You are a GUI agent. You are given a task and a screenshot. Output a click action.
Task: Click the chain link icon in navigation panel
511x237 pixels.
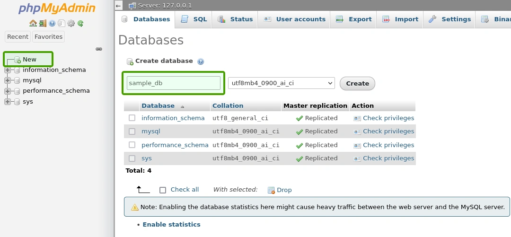[x=99, y=49]
